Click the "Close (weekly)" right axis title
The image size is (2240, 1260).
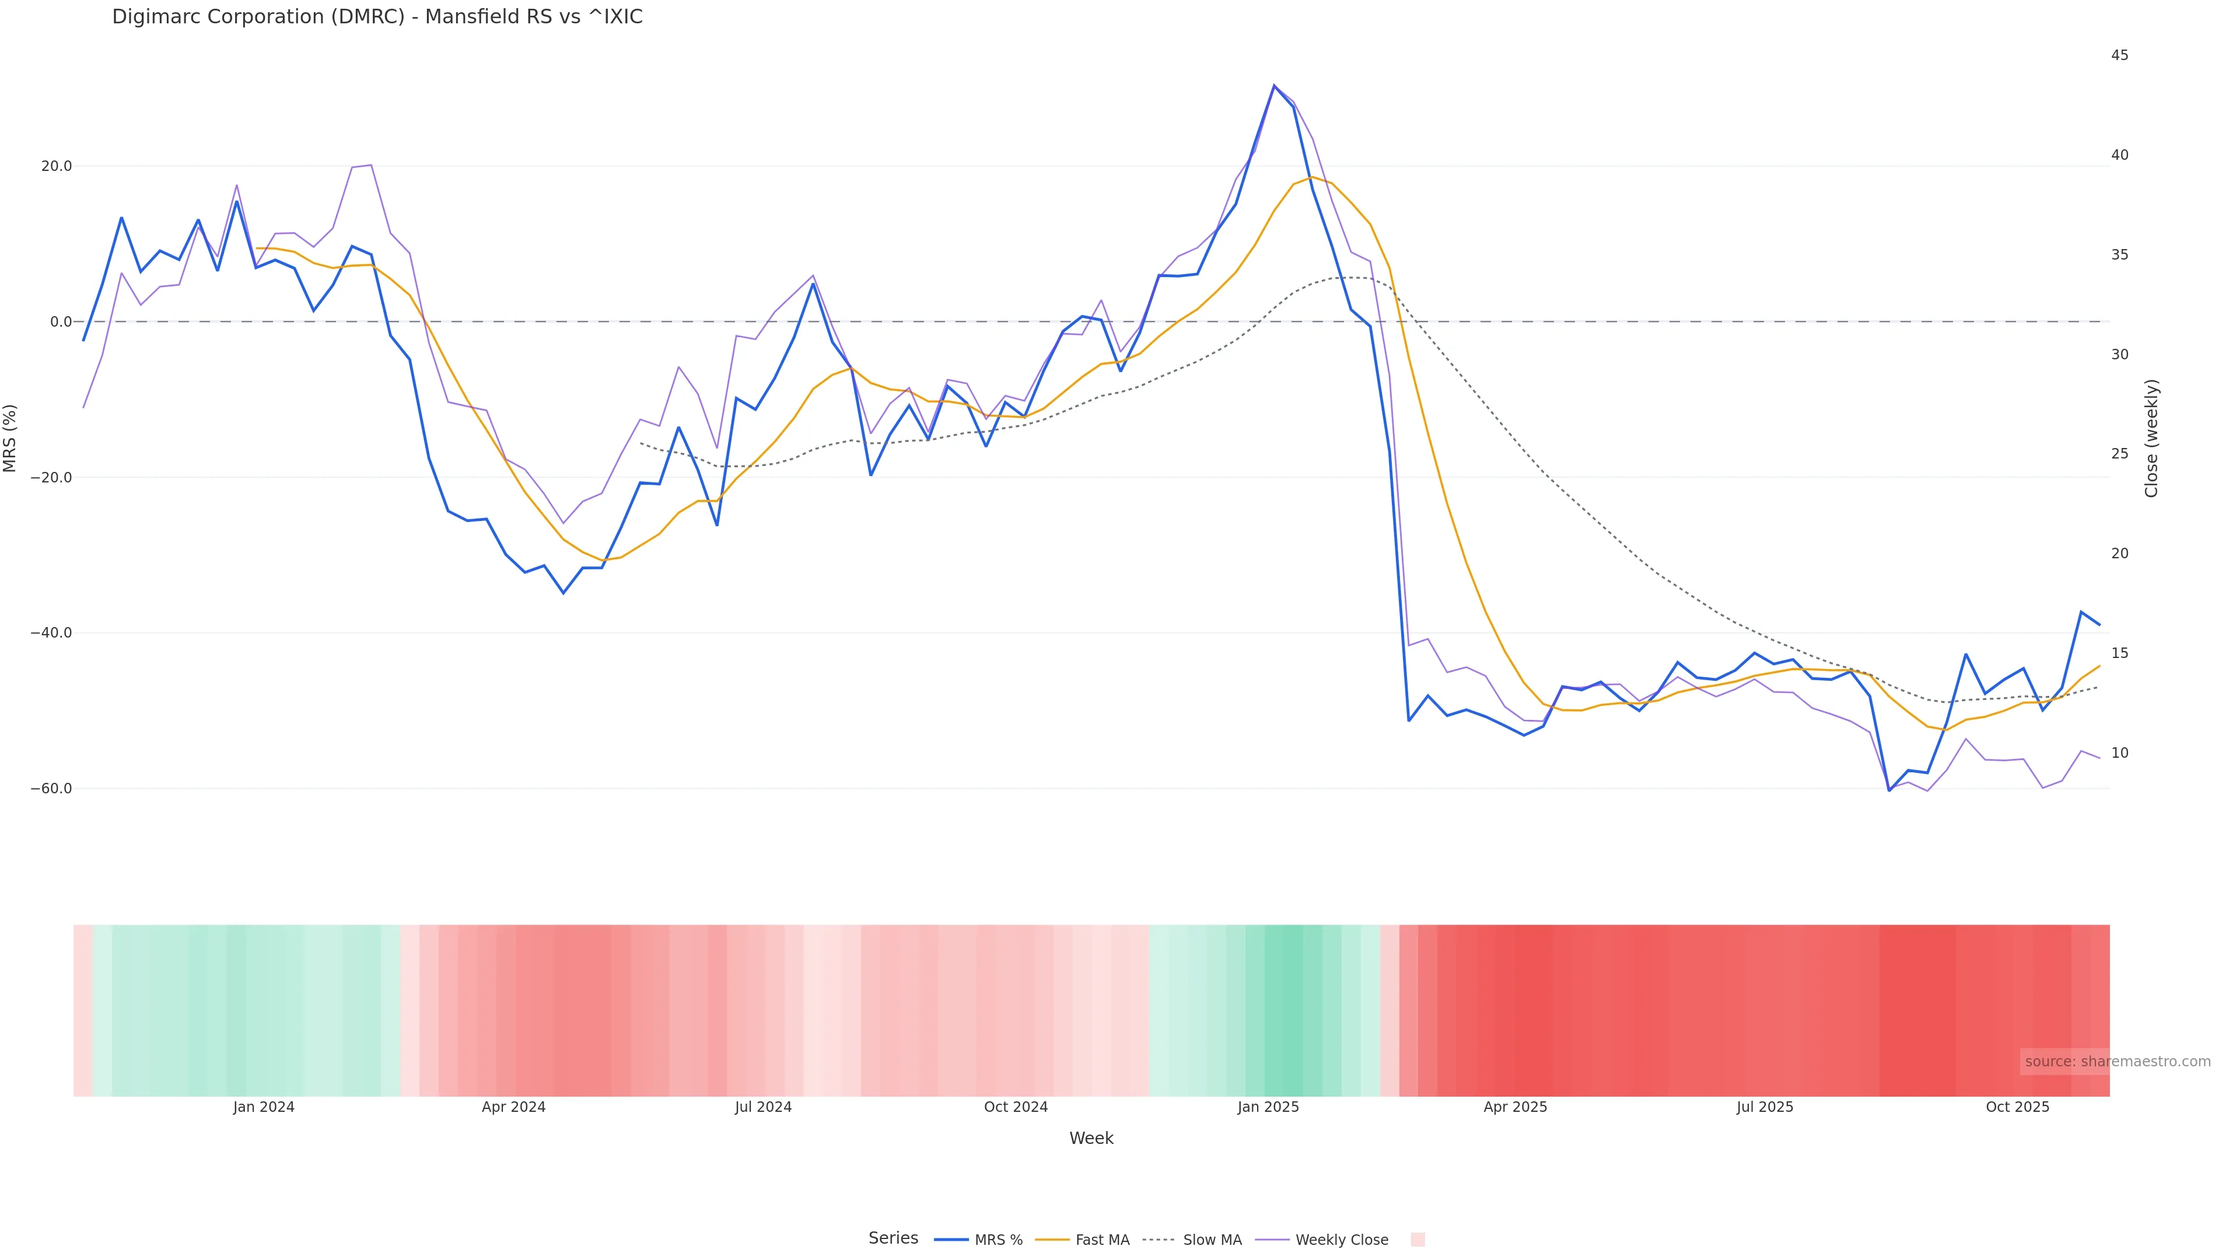point(2151,438)
